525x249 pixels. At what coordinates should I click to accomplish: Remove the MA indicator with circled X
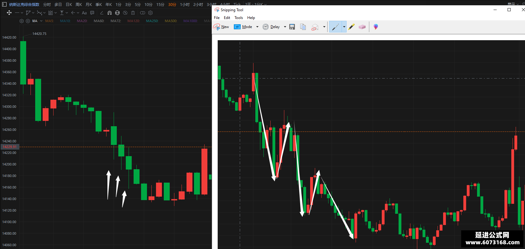28,21
